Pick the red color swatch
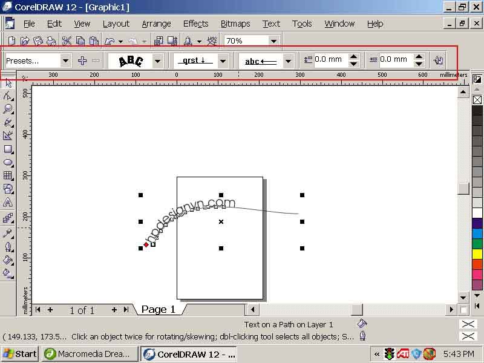The image size is (484, 363). click(477, 265)
